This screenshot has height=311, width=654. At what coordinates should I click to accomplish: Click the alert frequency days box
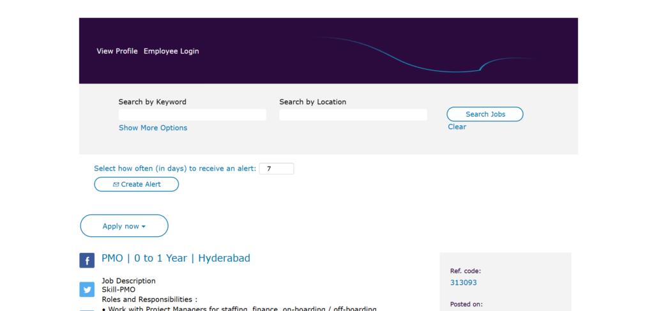[276, 169]
